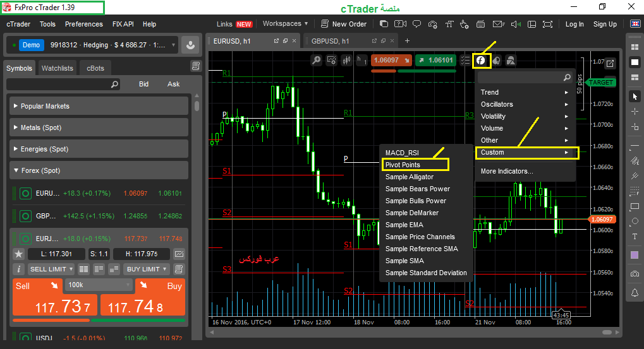Toggle EURUSD symbol round indicator

(25, 193)
